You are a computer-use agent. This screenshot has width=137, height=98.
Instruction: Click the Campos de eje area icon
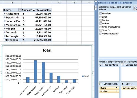coord(101,84)
